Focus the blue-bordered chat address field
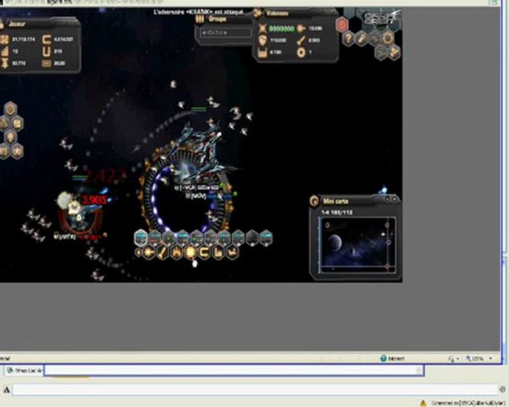This screenshot has height=407, width=509. (x=234, y=370)
